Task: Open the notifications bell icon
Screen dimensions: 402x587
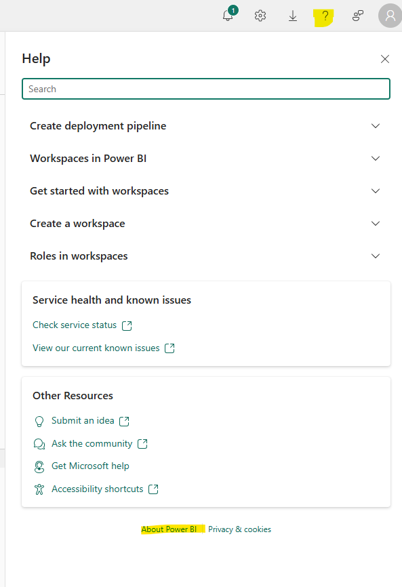Action: click(229, 15)
